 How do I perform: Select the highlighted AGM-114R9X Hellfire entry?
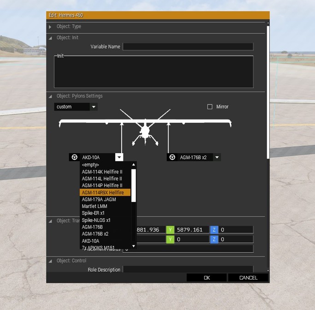105,192
